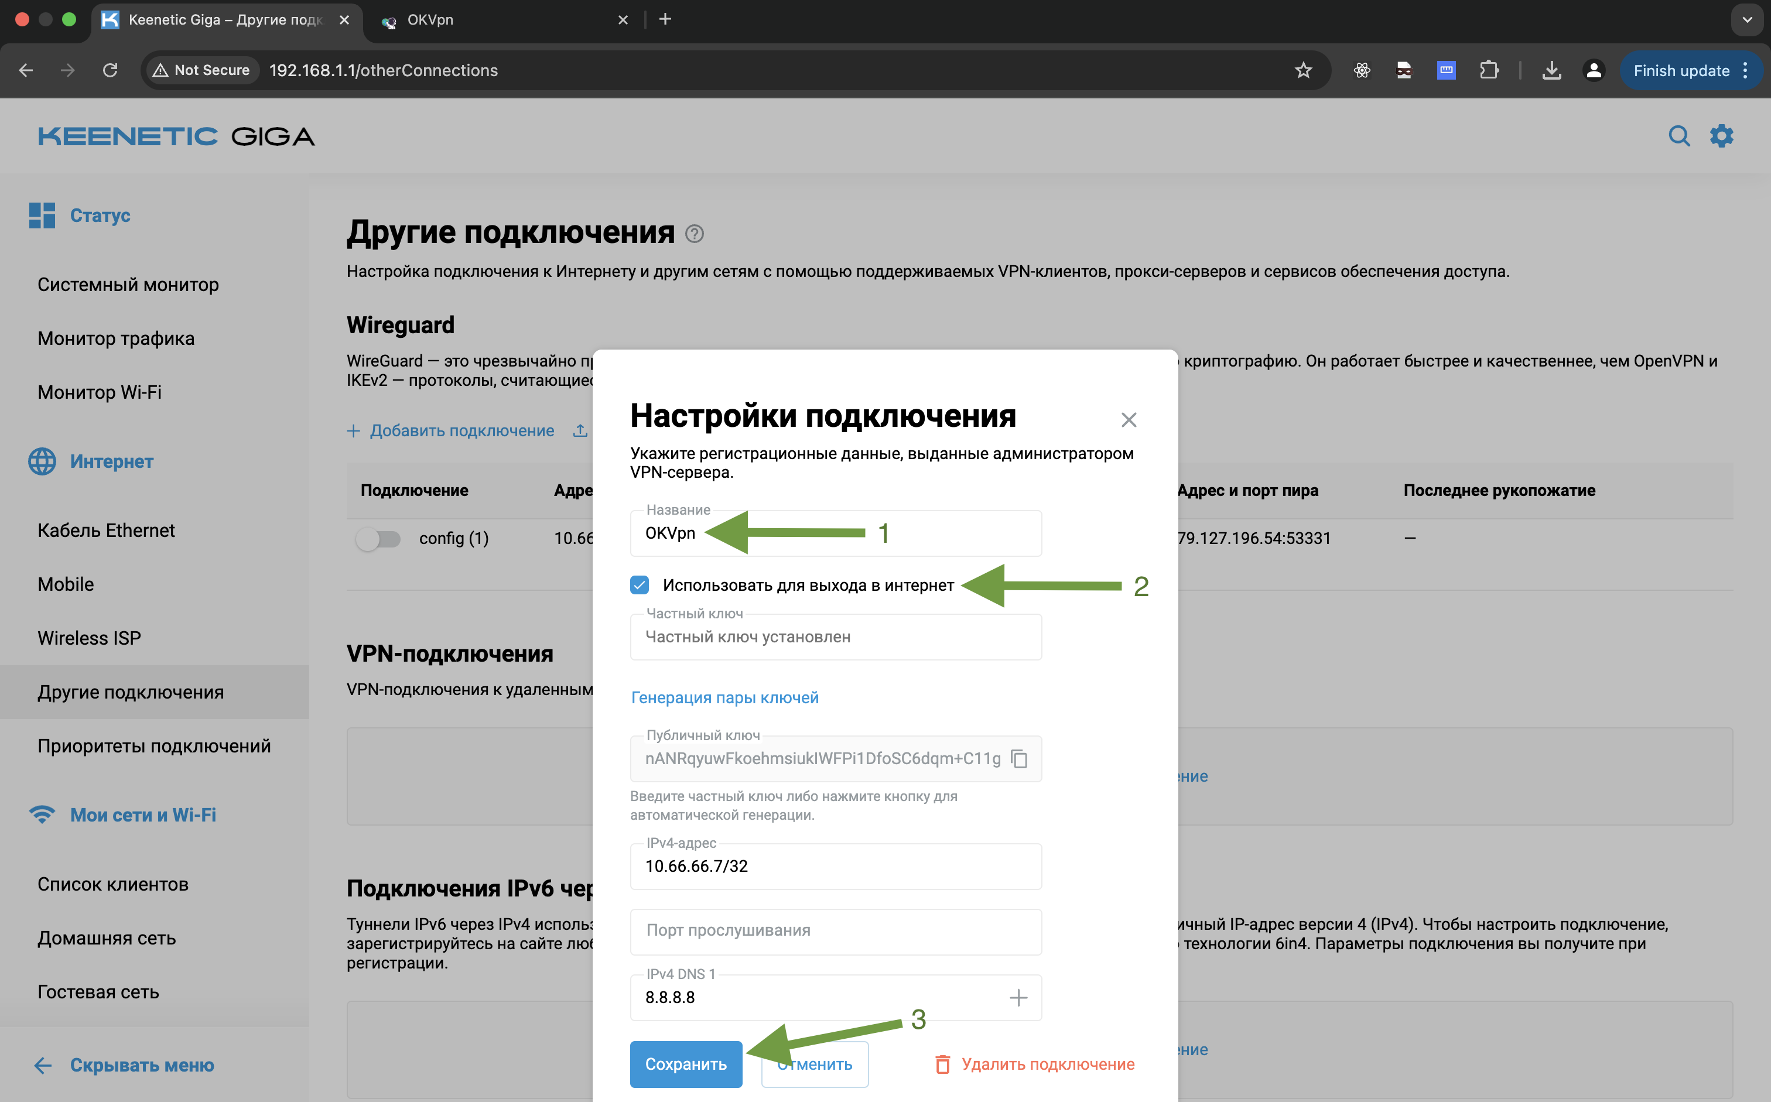
Task: Open Finish update three-dot menu
Action: (1745, 70)
